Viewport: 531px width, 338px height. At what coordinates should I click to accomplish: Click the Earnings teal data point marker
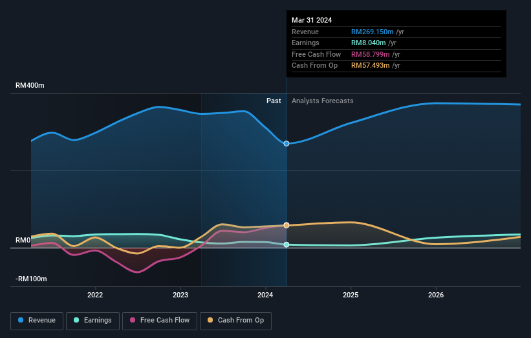[287, 244]
